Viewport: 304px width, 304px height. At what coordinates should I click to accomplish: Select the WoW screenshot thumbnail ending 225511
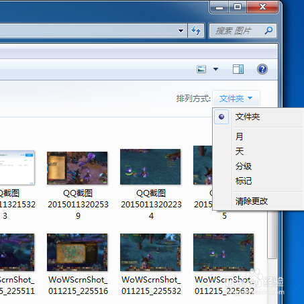17,252
